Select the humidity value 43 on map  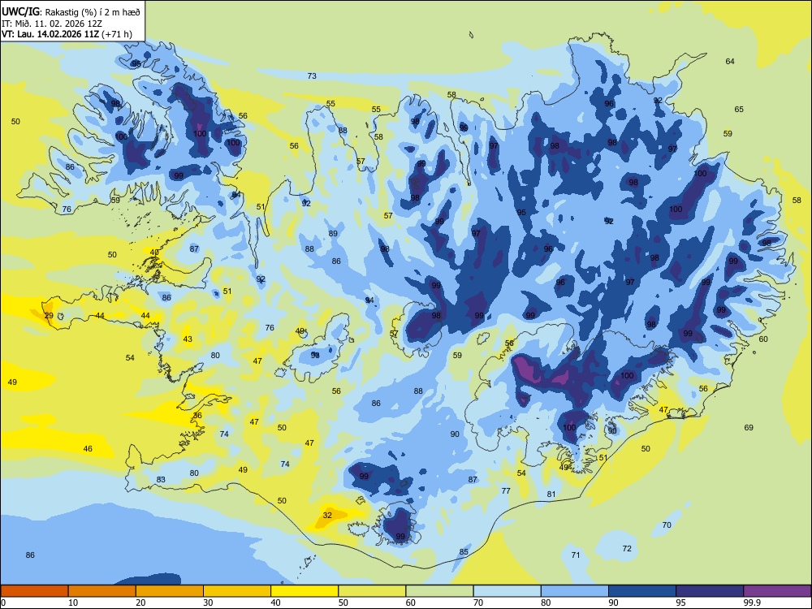point(188,339)
